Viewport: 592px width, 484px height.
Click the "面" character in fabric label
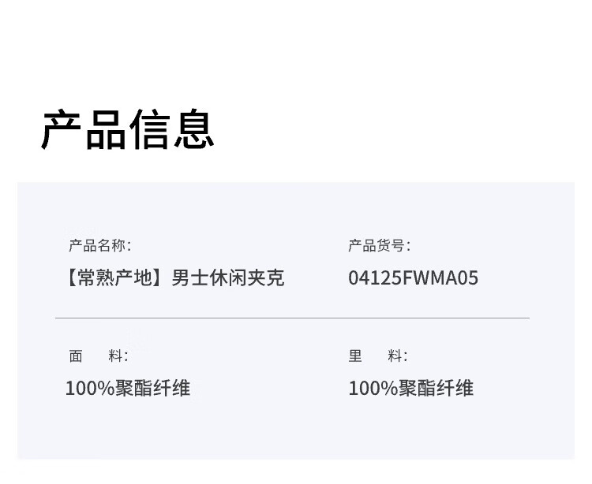[x=76, y=356]
